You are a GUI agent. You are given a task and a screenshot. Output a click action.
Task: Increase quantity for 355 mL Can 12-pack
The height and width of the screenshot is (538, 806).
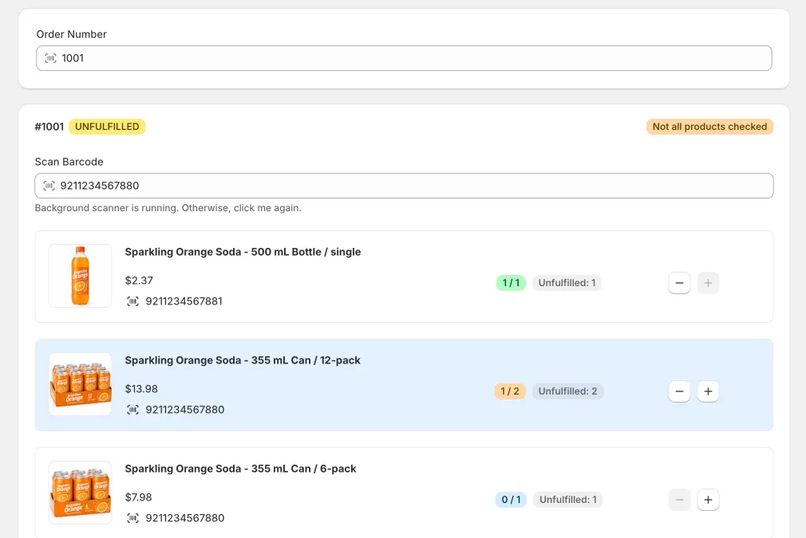(x=708, y=391)
